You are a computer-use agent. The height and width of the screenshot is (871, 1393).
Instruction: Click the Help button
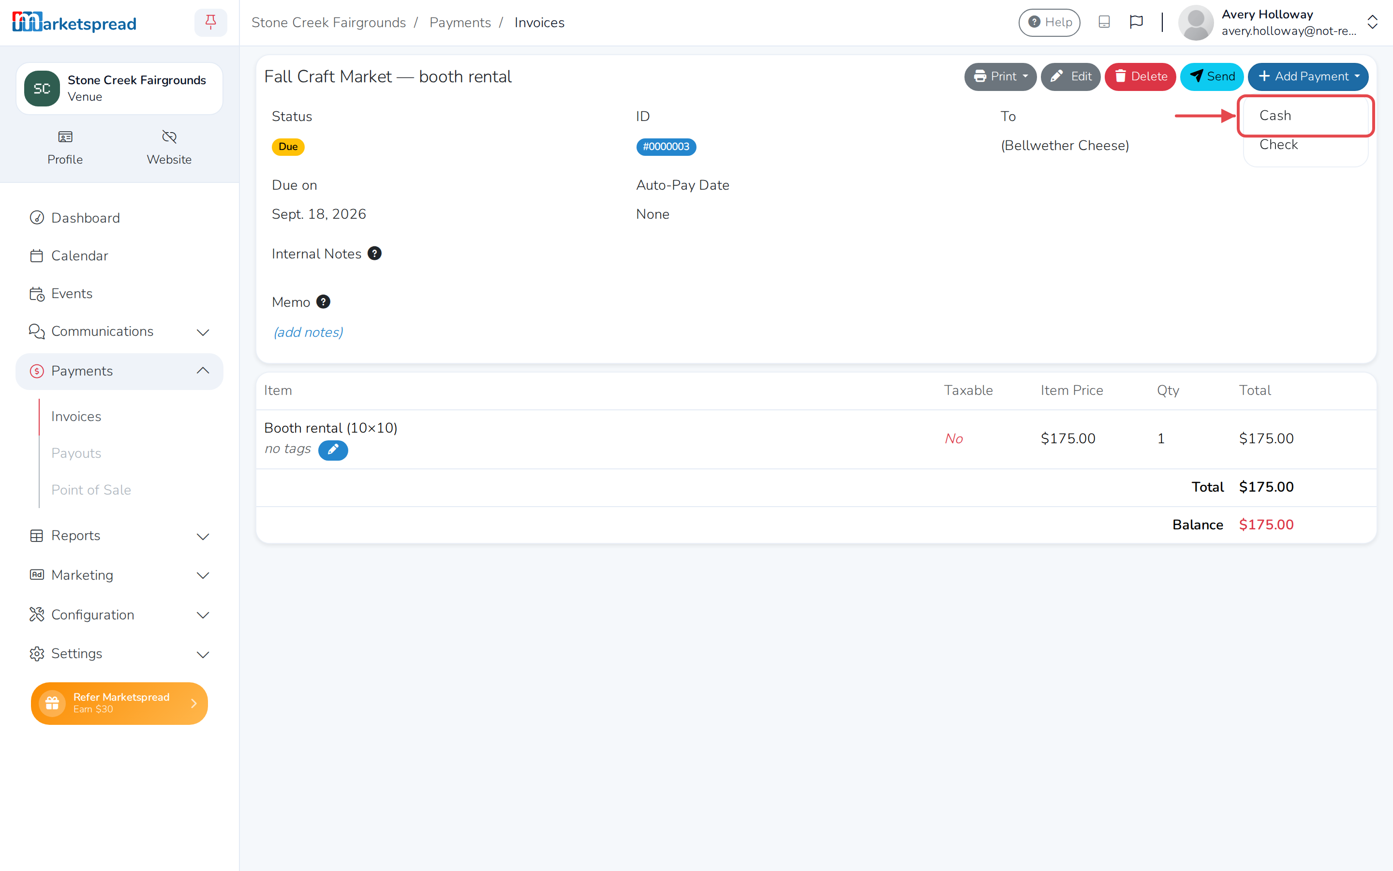(x=1050, y=22)
